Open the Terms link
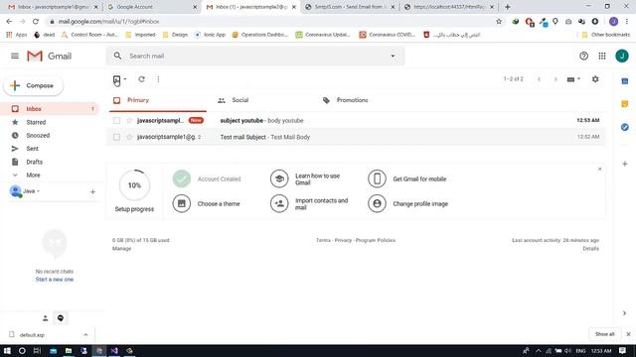 click(x=323, y=240)
